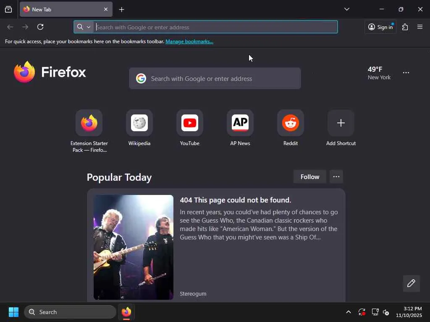This screenshot has height=322, width=430.
Task: Click the address bar magnifier icon
Action: pos(80,27)
